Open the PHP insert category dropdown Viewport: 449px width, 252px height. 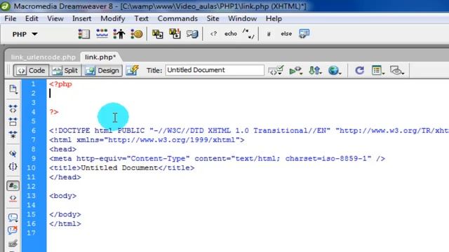[25, 34]
